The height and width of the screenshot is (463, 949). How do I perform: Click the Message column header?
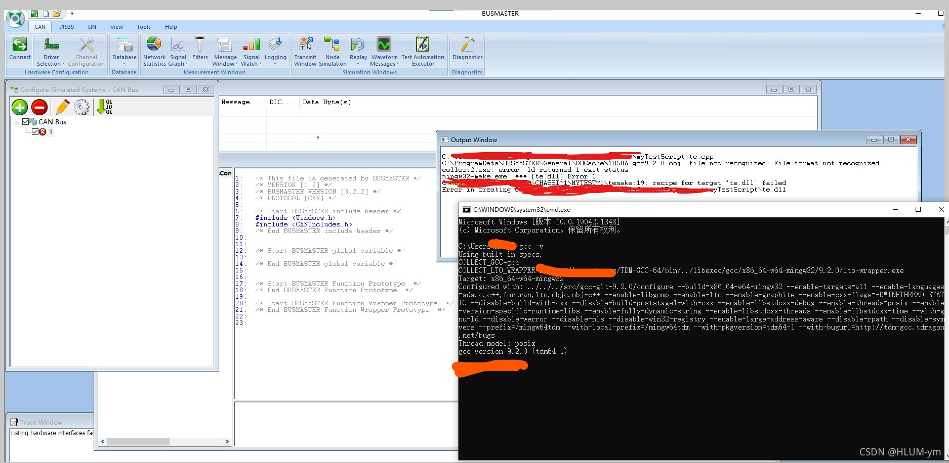[x=241, y=102]
